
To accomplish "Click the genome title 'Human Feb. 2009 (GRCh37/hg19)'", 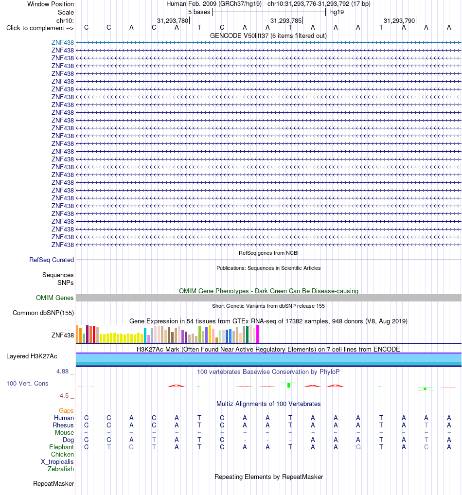I will [214, 4].
